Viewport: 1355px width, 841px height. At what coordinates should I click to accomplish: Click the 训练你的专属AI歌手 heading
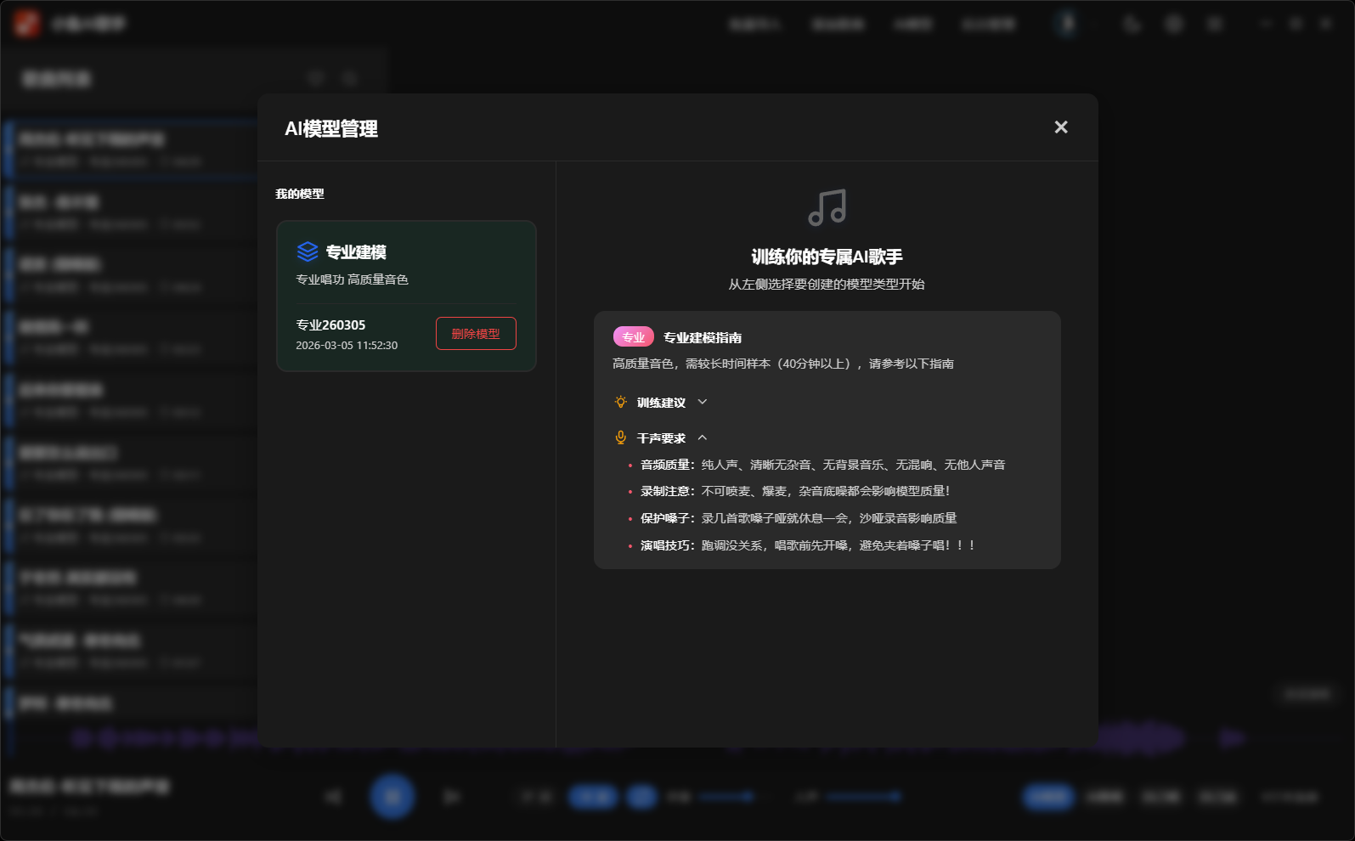827,257
